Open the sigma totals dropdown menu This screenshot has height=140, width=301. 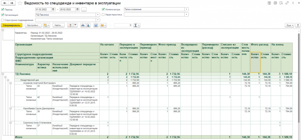pyautogui.click(x=137, y=25)
